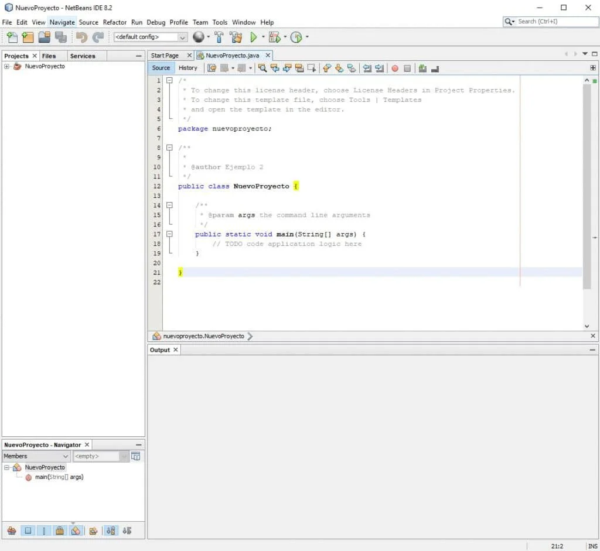600x551 pixels.
Task: Click main(String[] args) in Navigator
Action: point(59,477)
